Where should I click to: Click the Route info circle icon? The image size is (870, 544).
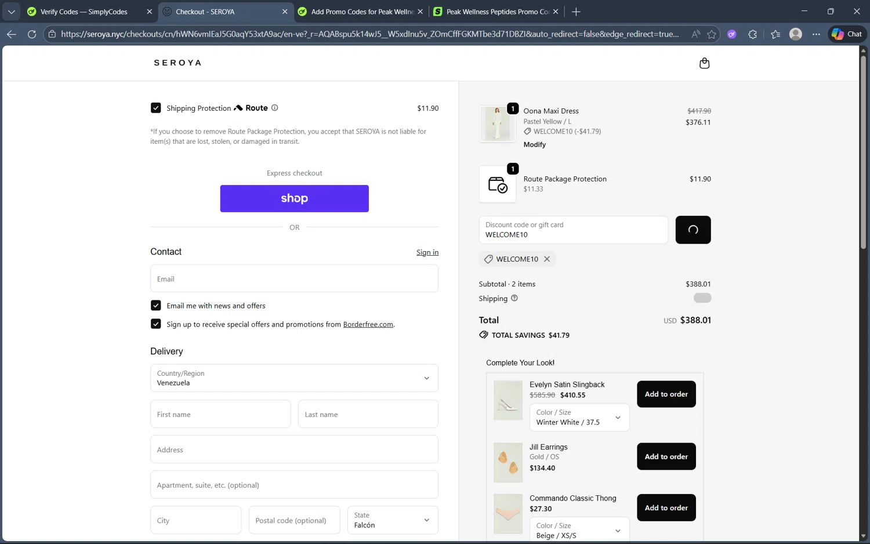tap(274, 108)
